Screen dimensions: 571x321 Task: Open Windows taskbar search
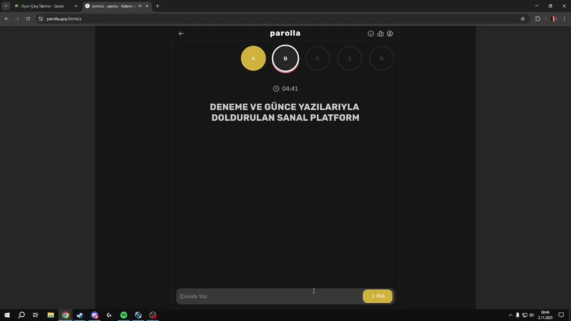(21, 315)
